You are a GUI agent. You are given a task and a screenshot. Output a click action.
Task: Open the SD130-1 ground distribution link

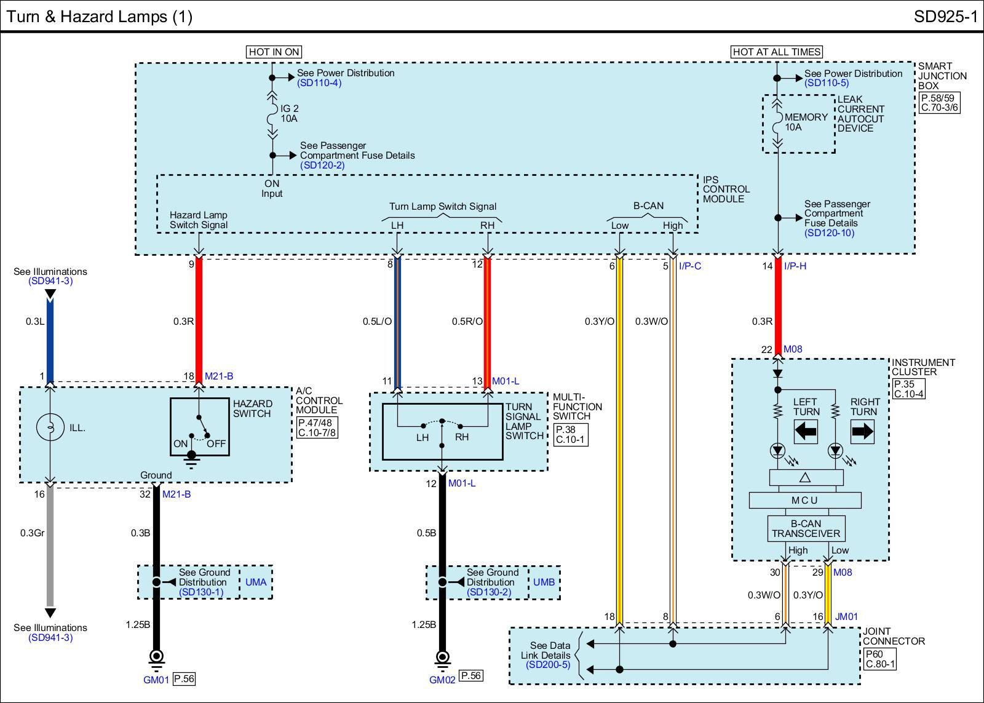[x=200, y=592]
